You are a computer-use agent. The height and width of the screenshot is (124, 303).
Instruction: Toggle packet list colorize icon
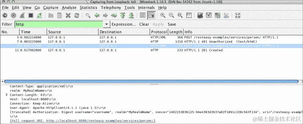coord(143,15)
